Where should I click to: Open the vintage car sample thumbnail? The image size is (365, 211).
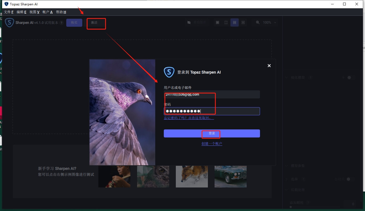click(231, 177)
